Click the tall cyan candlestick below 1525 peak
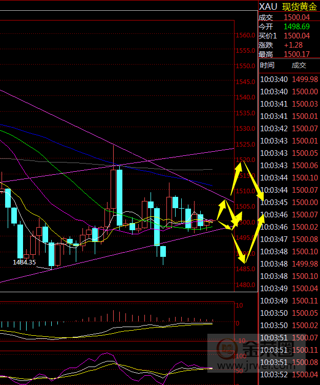The width and height of the screenshot is (320, 385). tap(119, 197)
